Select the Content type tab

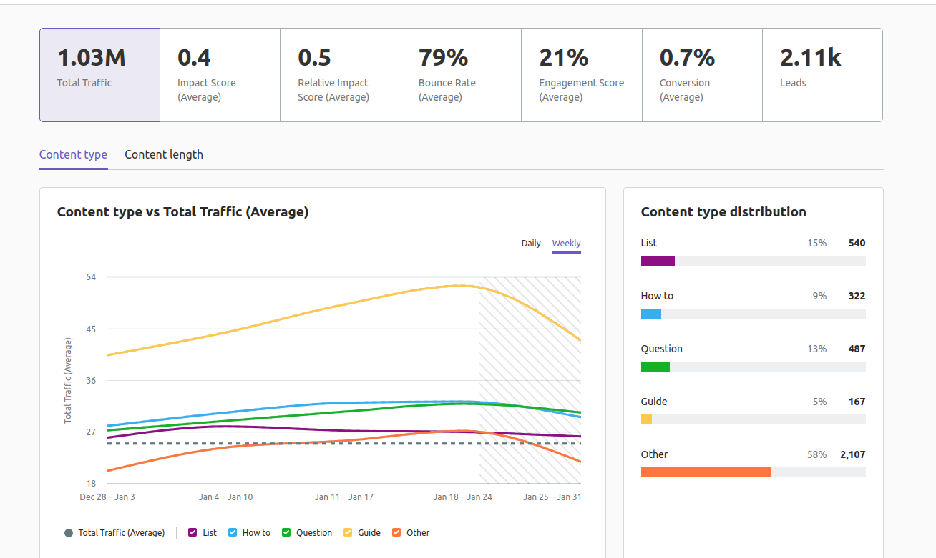coord(73,155)
